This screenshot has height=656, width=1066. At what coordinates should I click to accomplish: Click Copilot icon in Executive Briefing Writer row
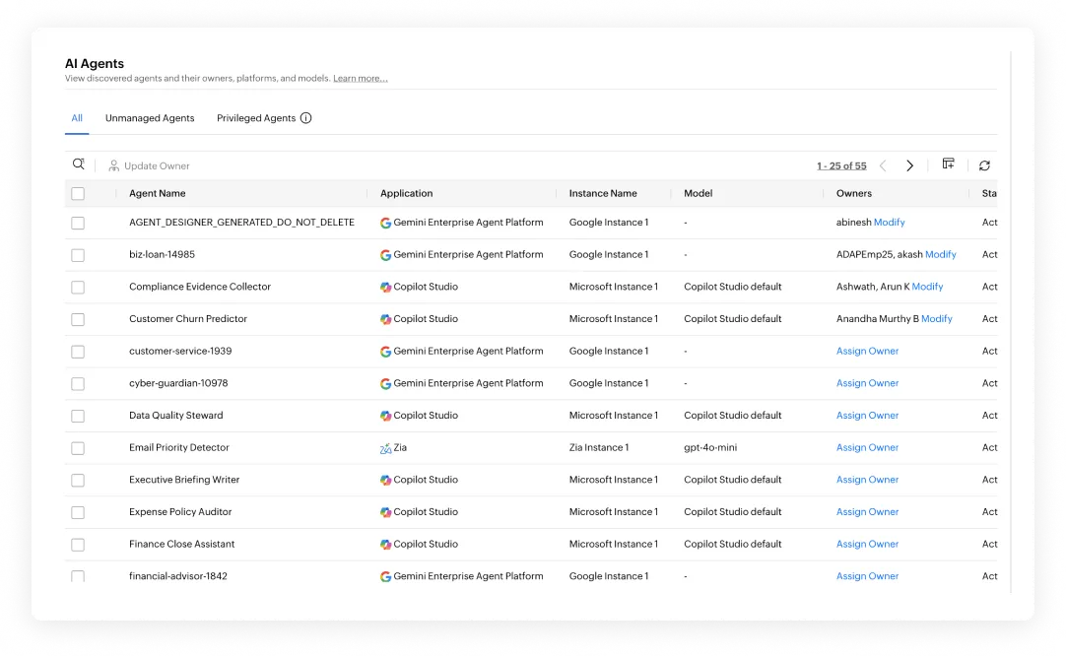tap(385, 480)
